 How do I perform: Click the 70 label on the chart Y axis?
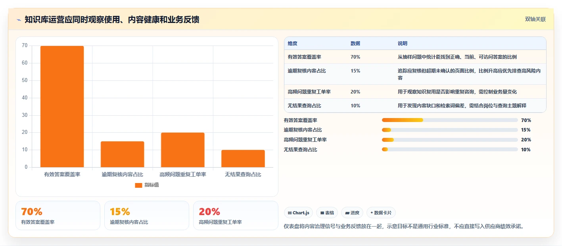tap(25, 46)
